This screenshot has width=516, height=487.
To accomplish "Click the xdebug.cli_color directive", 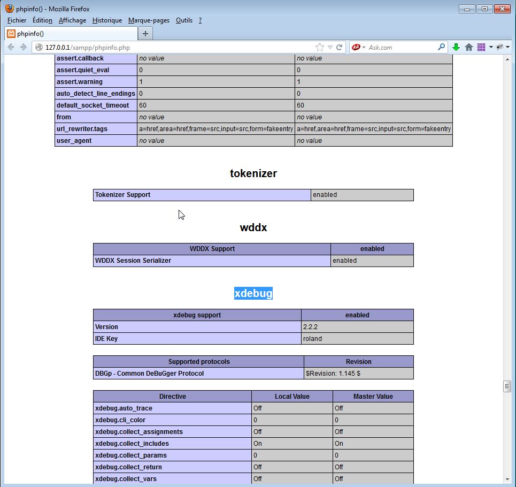I will [x=172, y=420].
